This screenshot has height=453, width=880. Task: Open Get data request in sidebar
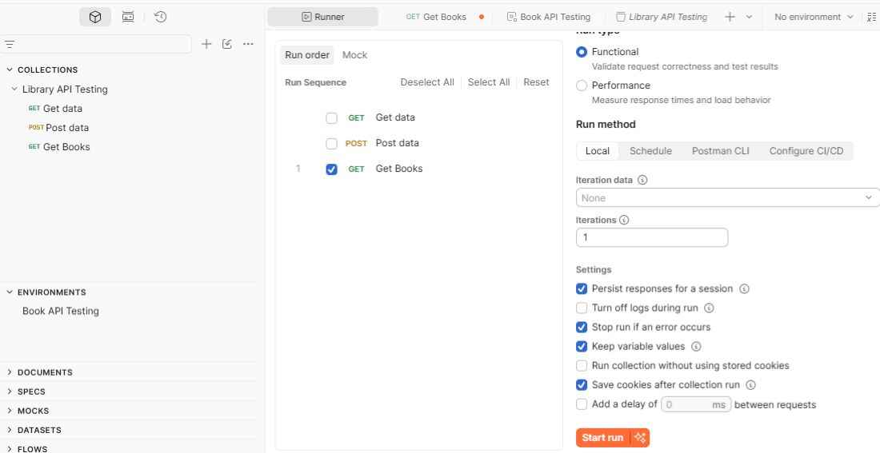(55, 108)
